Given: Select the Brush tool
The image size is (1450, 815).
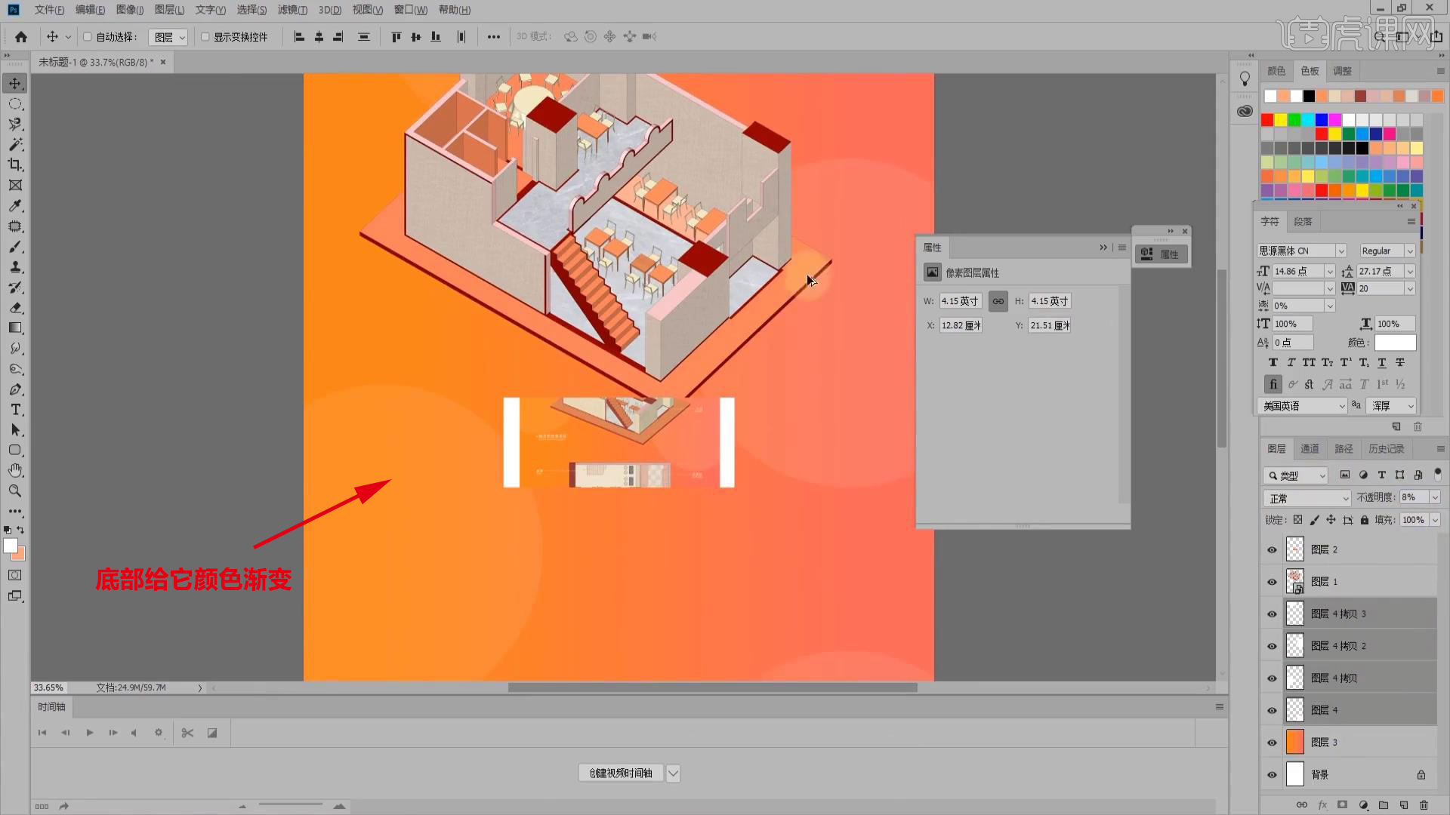Looking at the screenshot, I should point(15,247).
